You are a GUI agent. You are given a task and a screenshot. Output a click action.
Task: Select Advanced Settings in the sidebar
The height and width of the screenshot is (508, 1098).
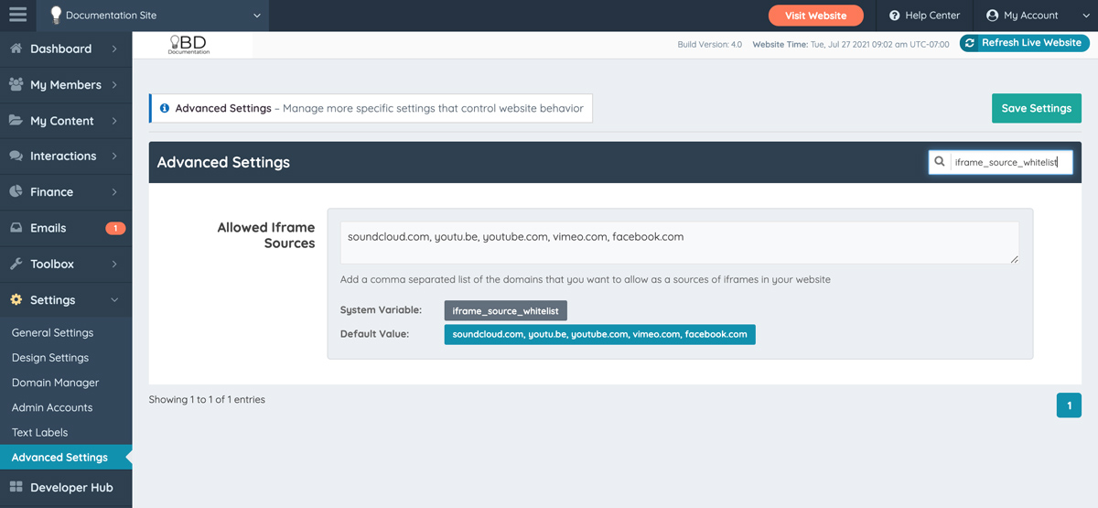click(x=66, y=457)
